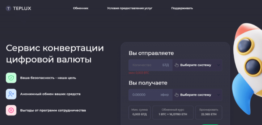This screenshot has width=262, height=125.
Task: Click the blue anonymous user icon
Action: point(11,94)
